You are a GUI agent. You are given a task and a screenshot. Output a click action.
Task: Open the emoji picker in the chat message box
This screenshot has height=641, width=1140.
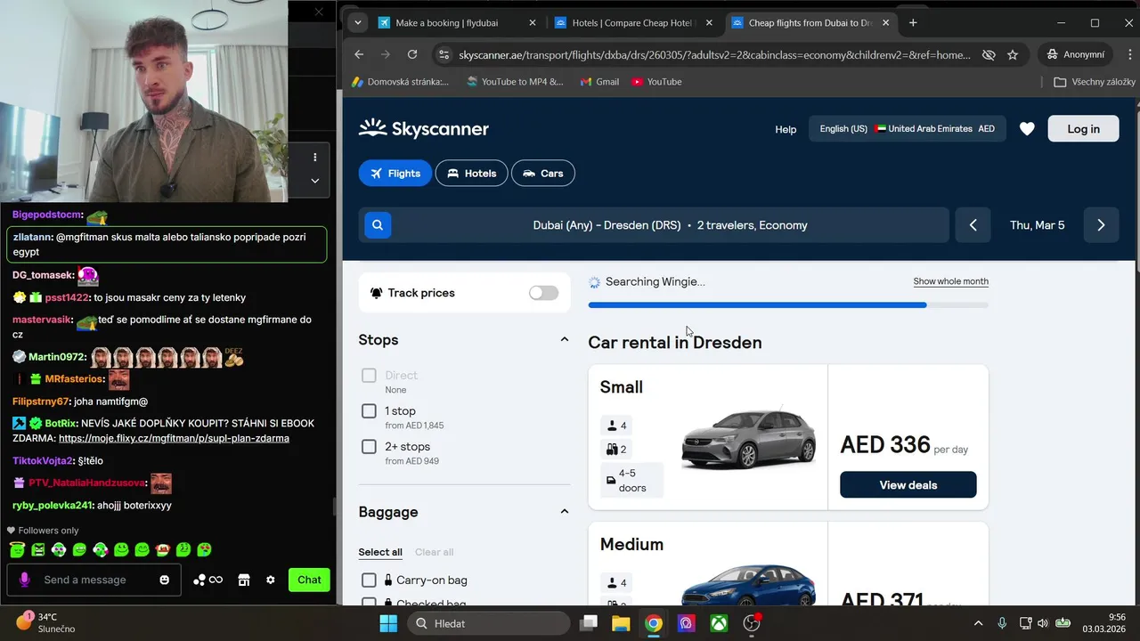point(164,580)
